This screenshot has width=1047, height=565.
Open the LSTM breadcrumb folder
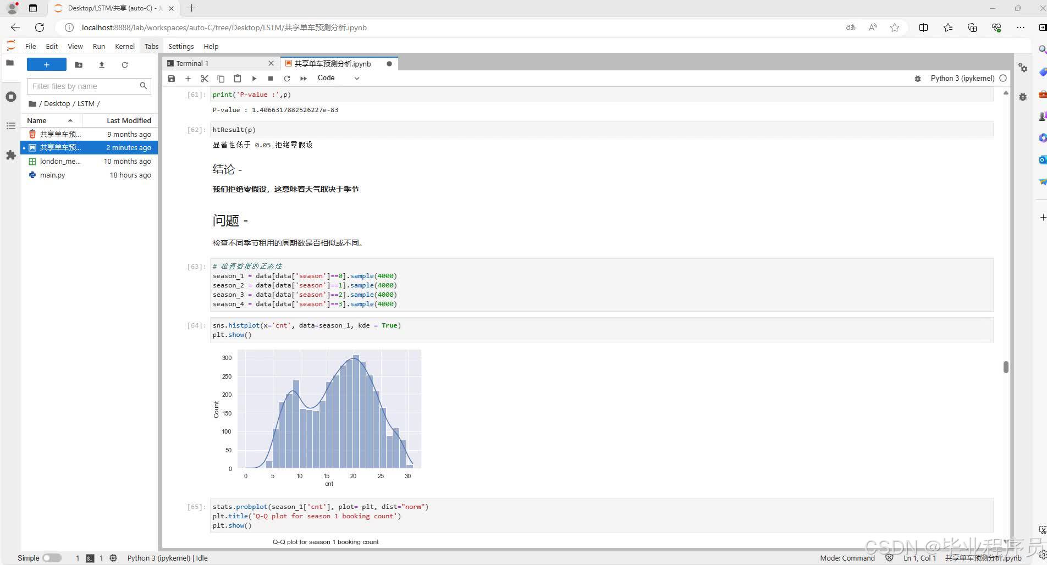pyautogui.click(x=86, y=103)
